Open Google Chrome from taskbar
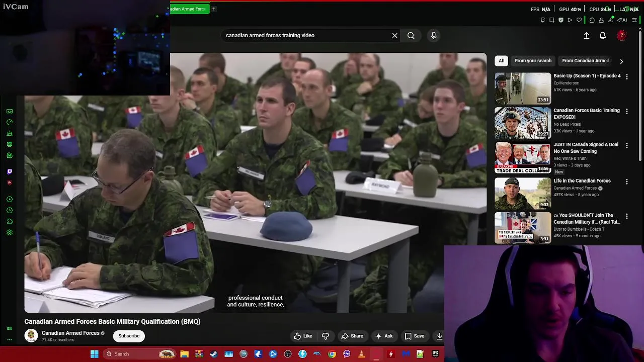Screen dimensions: 644x362 332,354
